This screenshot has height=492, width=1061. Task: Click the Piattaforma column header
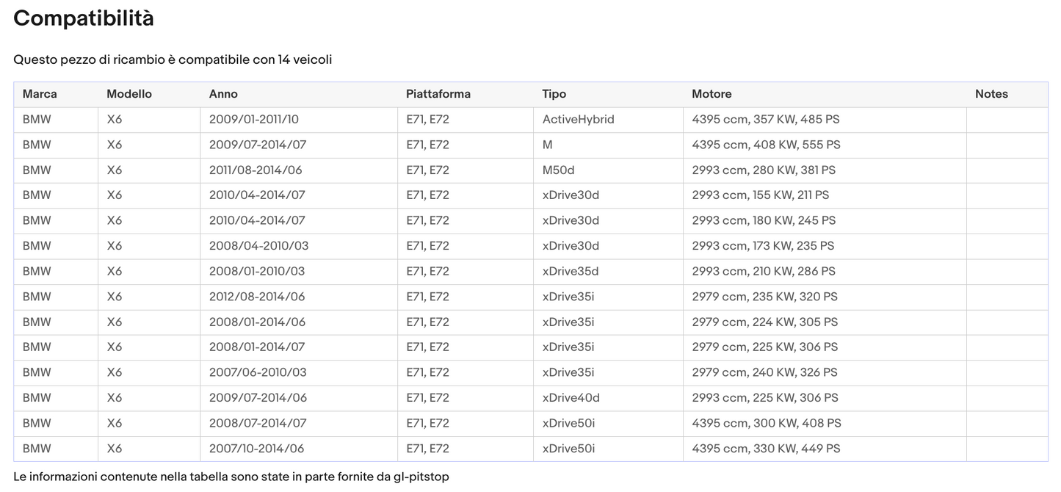(438, 94)
